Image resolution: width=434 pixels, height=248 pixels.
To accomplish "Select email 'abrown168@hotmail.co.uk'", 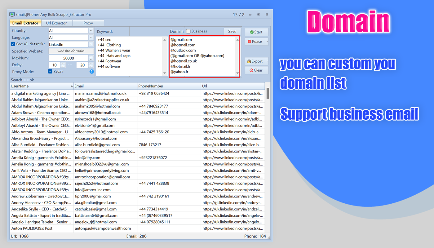I will point(98,113).
